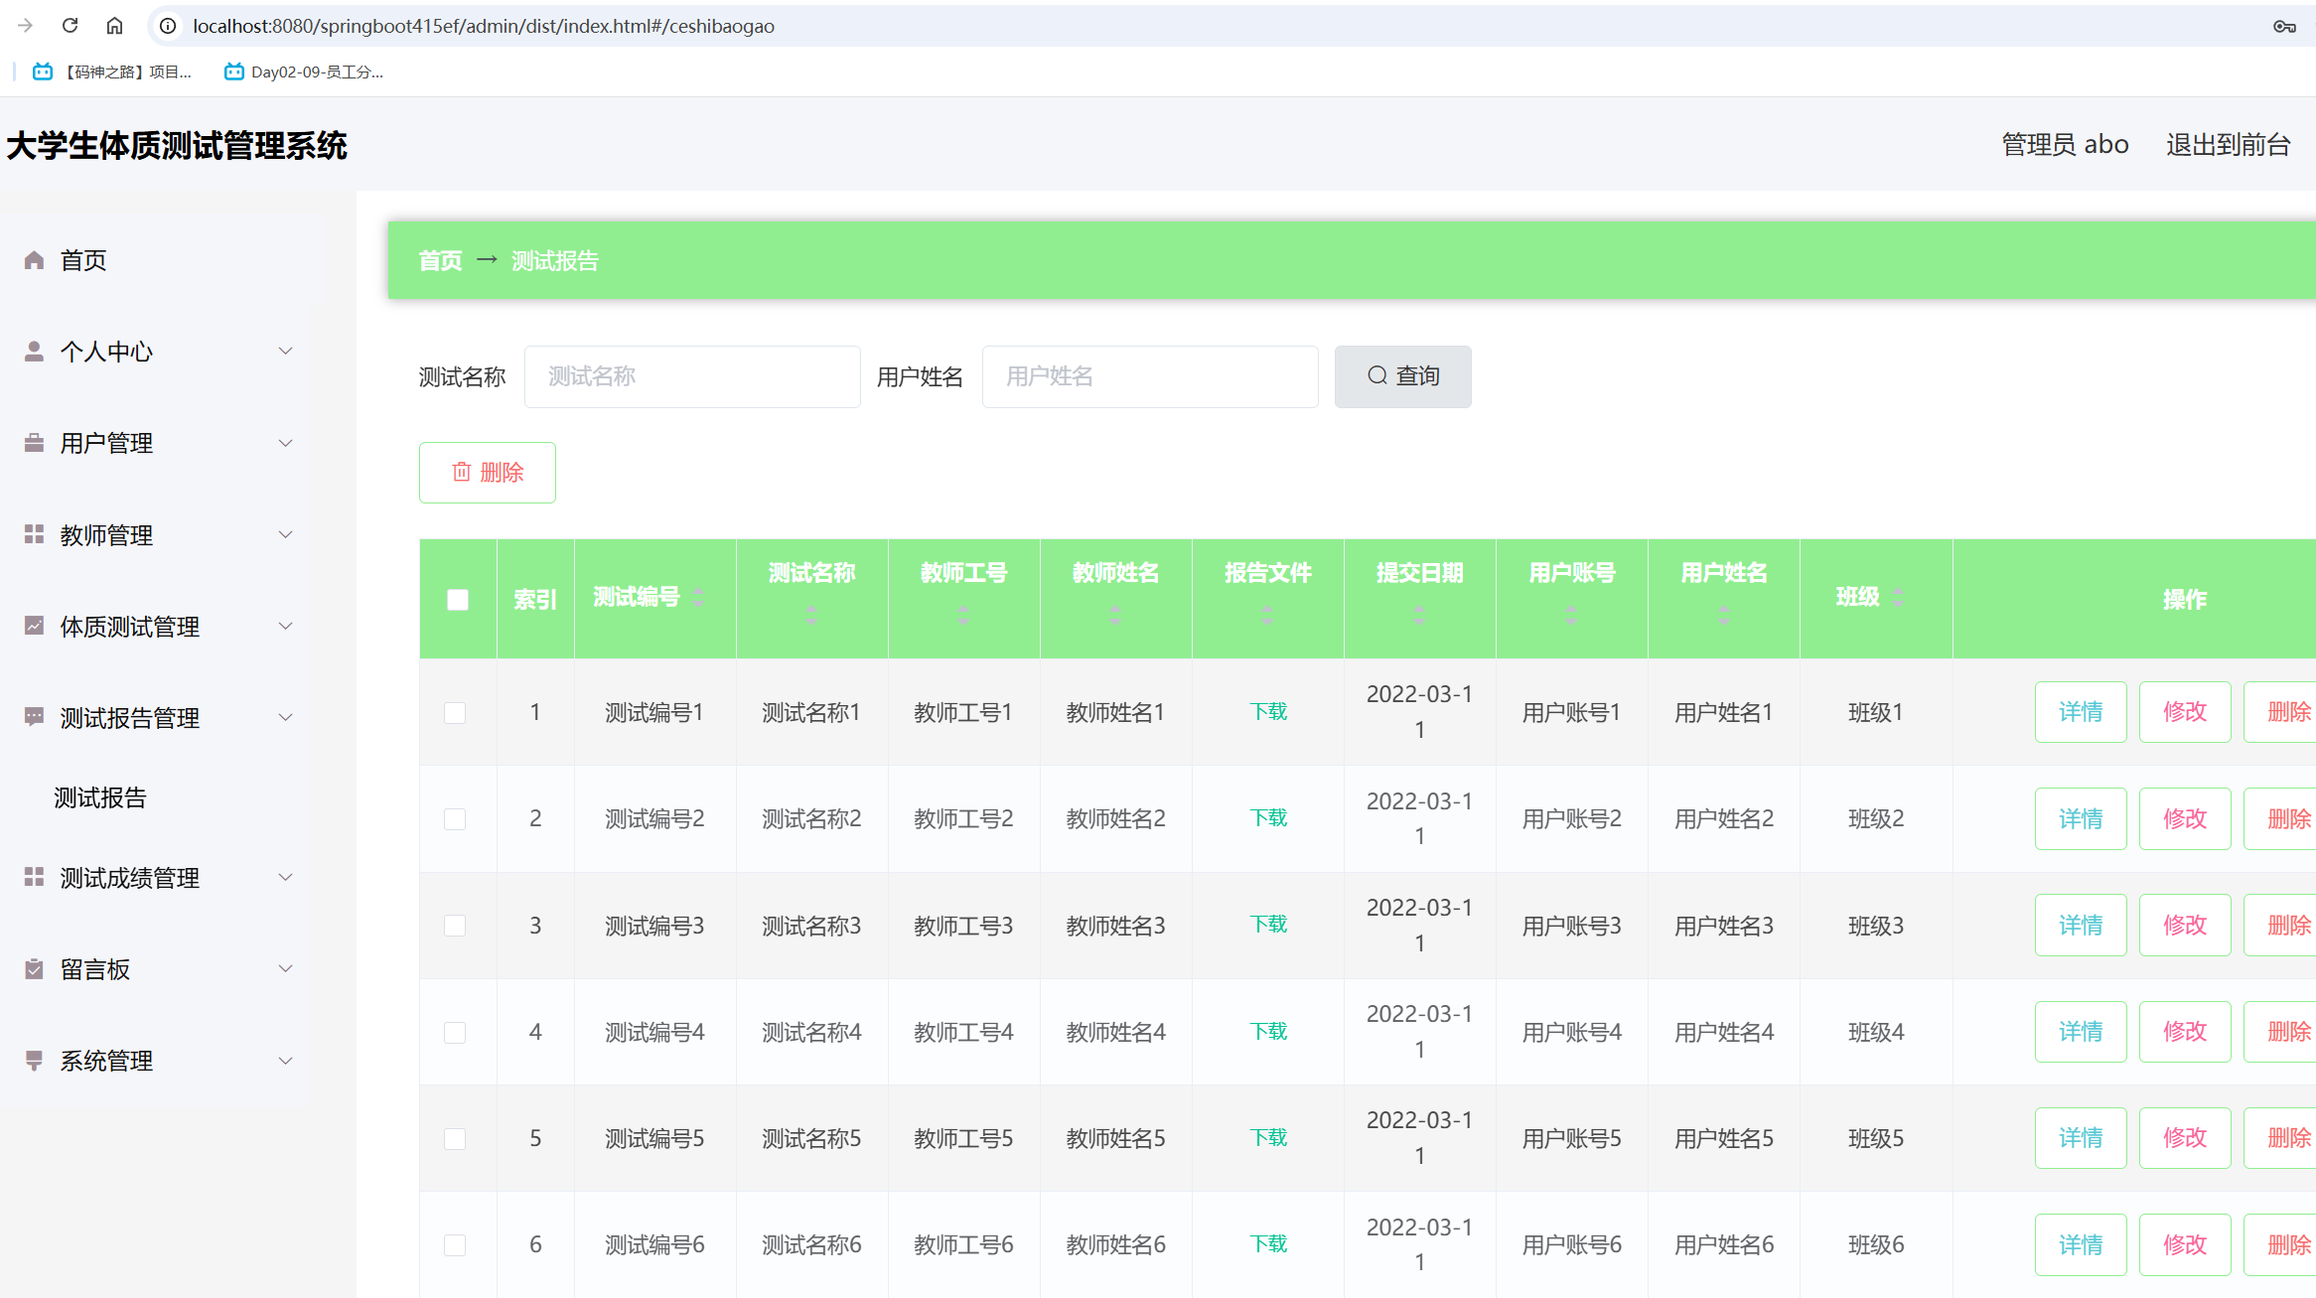Click 详情 for row 1
This screenshot has width=2316, height=1298.
click(2081, 712)
